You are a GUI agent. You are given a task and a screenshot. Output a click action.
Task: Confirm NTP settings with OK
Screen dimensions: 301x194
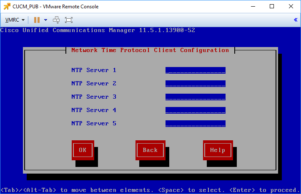[x=83, y=150]
